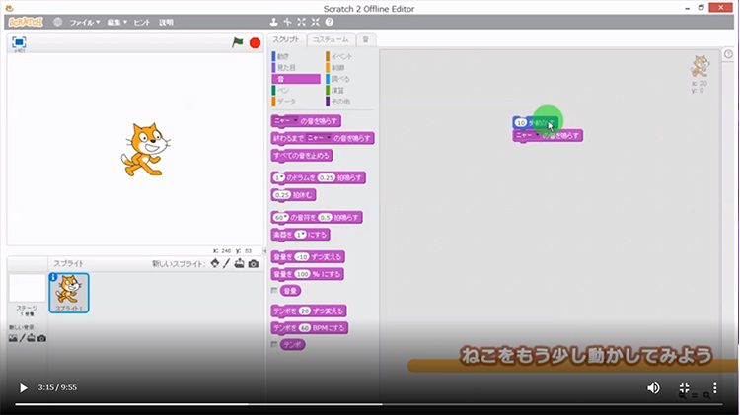Choose a new sprite from the library

coord(215,263)
